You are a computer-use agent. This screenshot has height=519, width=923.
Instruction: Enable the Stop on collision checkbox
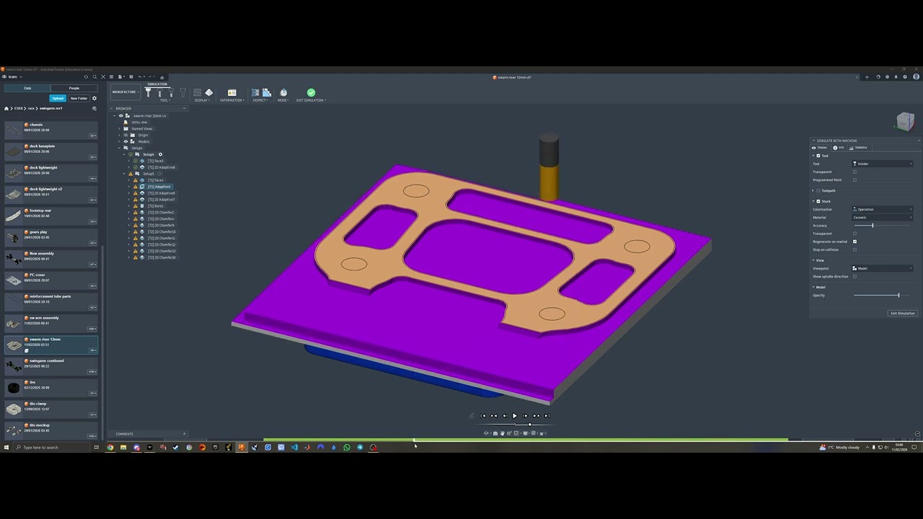[x=854, y=249]
